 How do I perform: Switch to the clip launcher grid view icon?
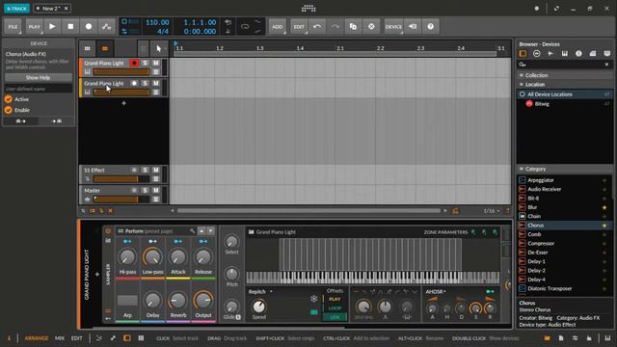(x=88, y=48)
